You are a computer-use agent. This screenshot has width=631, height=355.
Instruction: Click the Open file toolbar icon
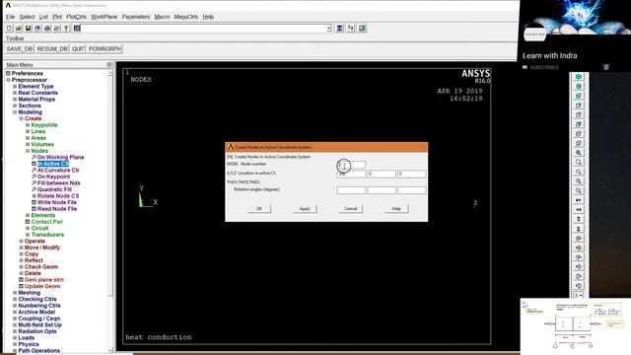[x=19, y=29]
